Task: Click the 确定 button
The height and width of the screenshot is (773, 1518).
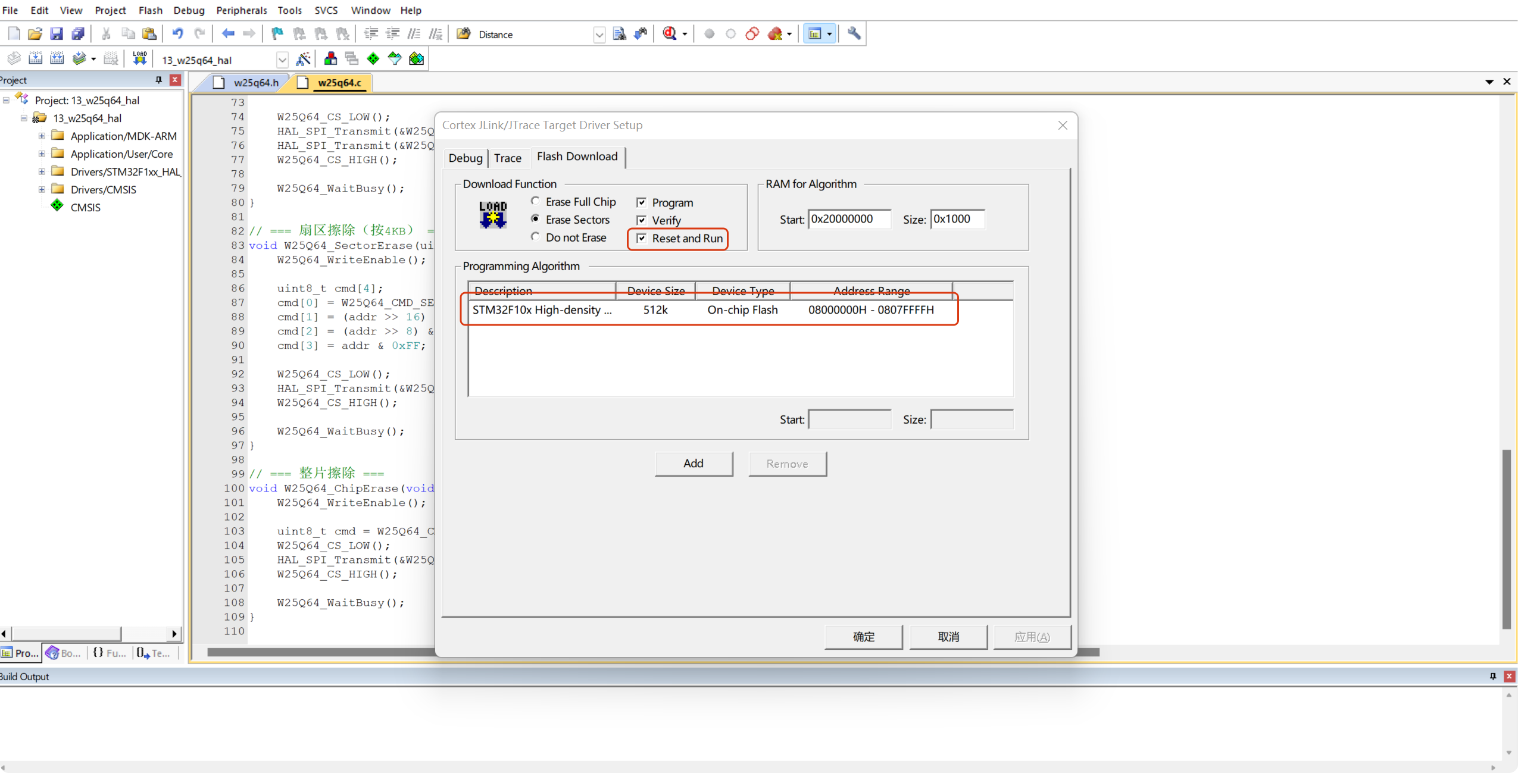Action: pos(863,636)
